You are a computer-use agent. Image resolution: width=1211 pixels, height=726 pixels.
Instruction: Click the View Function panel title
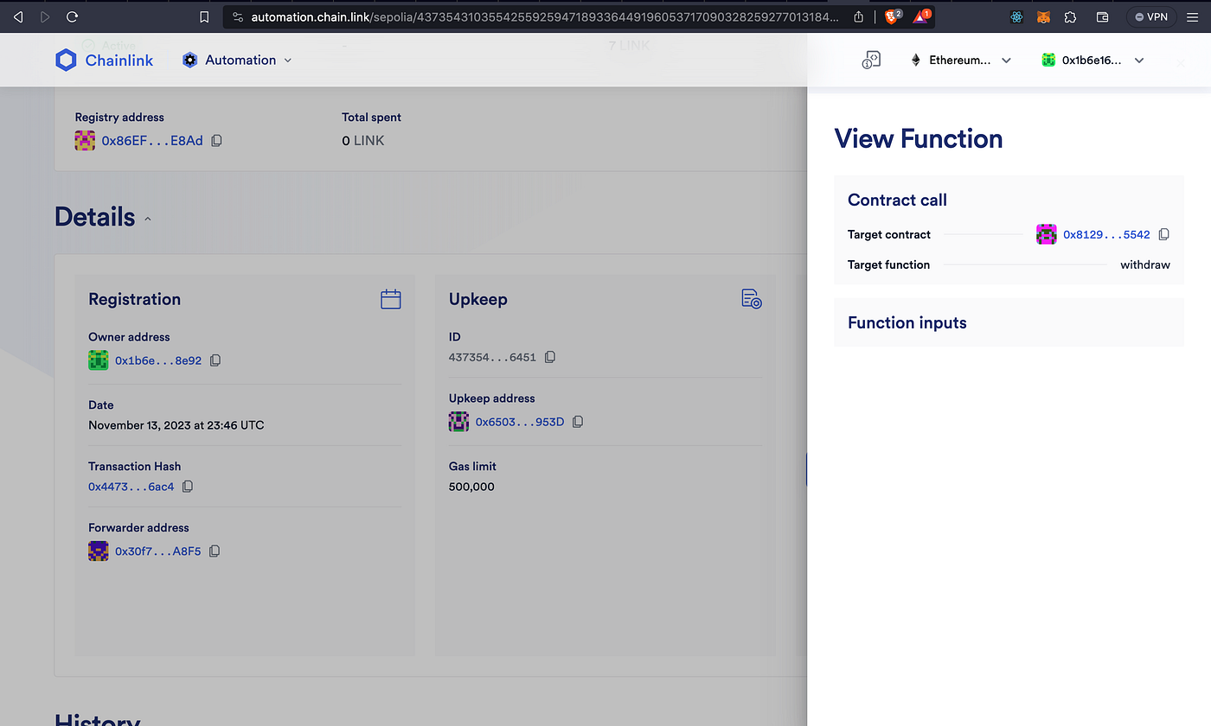click(x=919, y=138)
